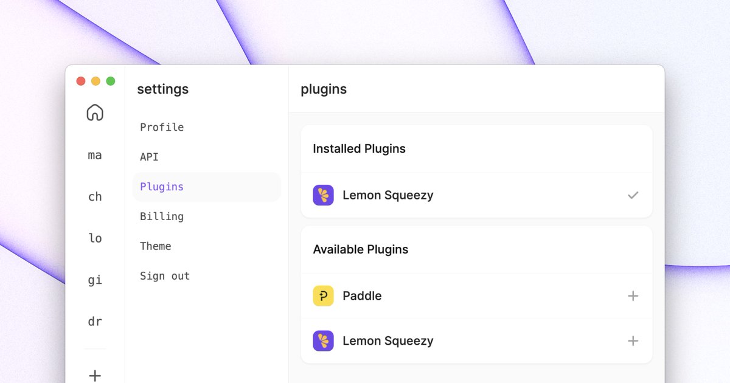The image size is (730, 383).
Task: Click the available Lemon Squeezy logo icon
Action: 323,340
